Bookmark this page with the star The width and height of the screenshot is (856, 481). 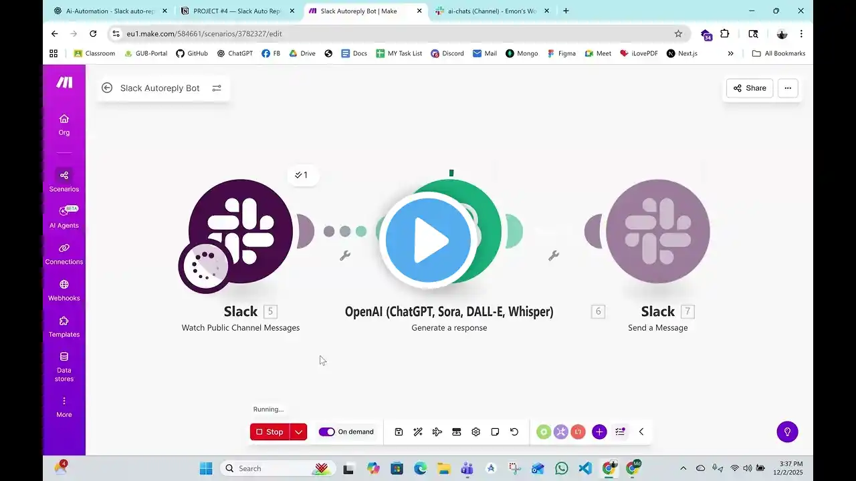(678, 33)
